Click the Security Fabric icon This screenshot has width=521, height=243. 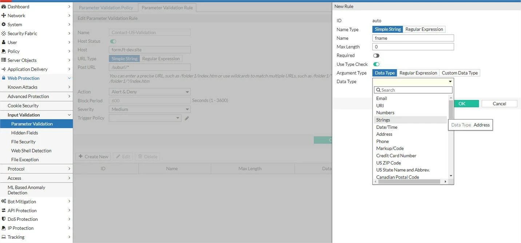click(x=4, y=33)
